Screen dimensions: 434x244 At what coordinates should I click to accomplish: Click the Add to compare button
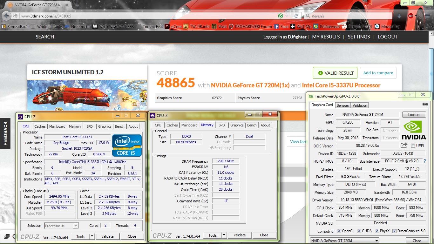coord(378,73)
